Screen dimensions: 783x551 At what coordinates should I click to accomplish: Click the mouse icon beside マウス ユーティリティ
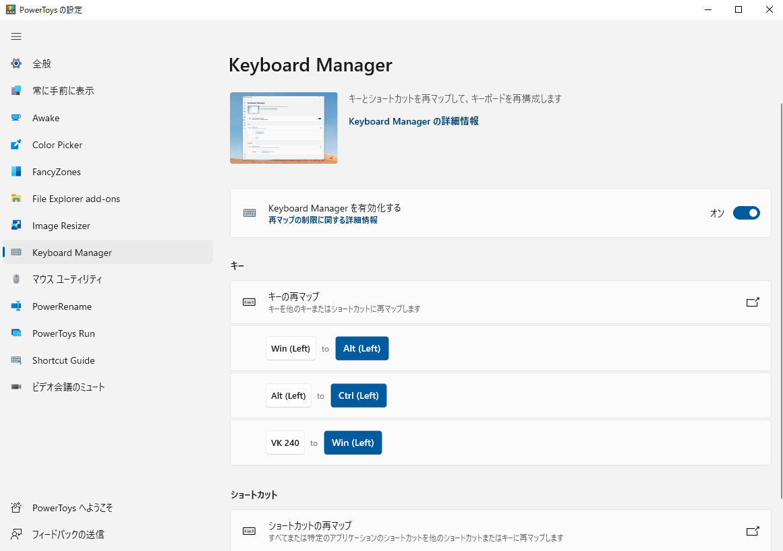(x=16, y=280)
